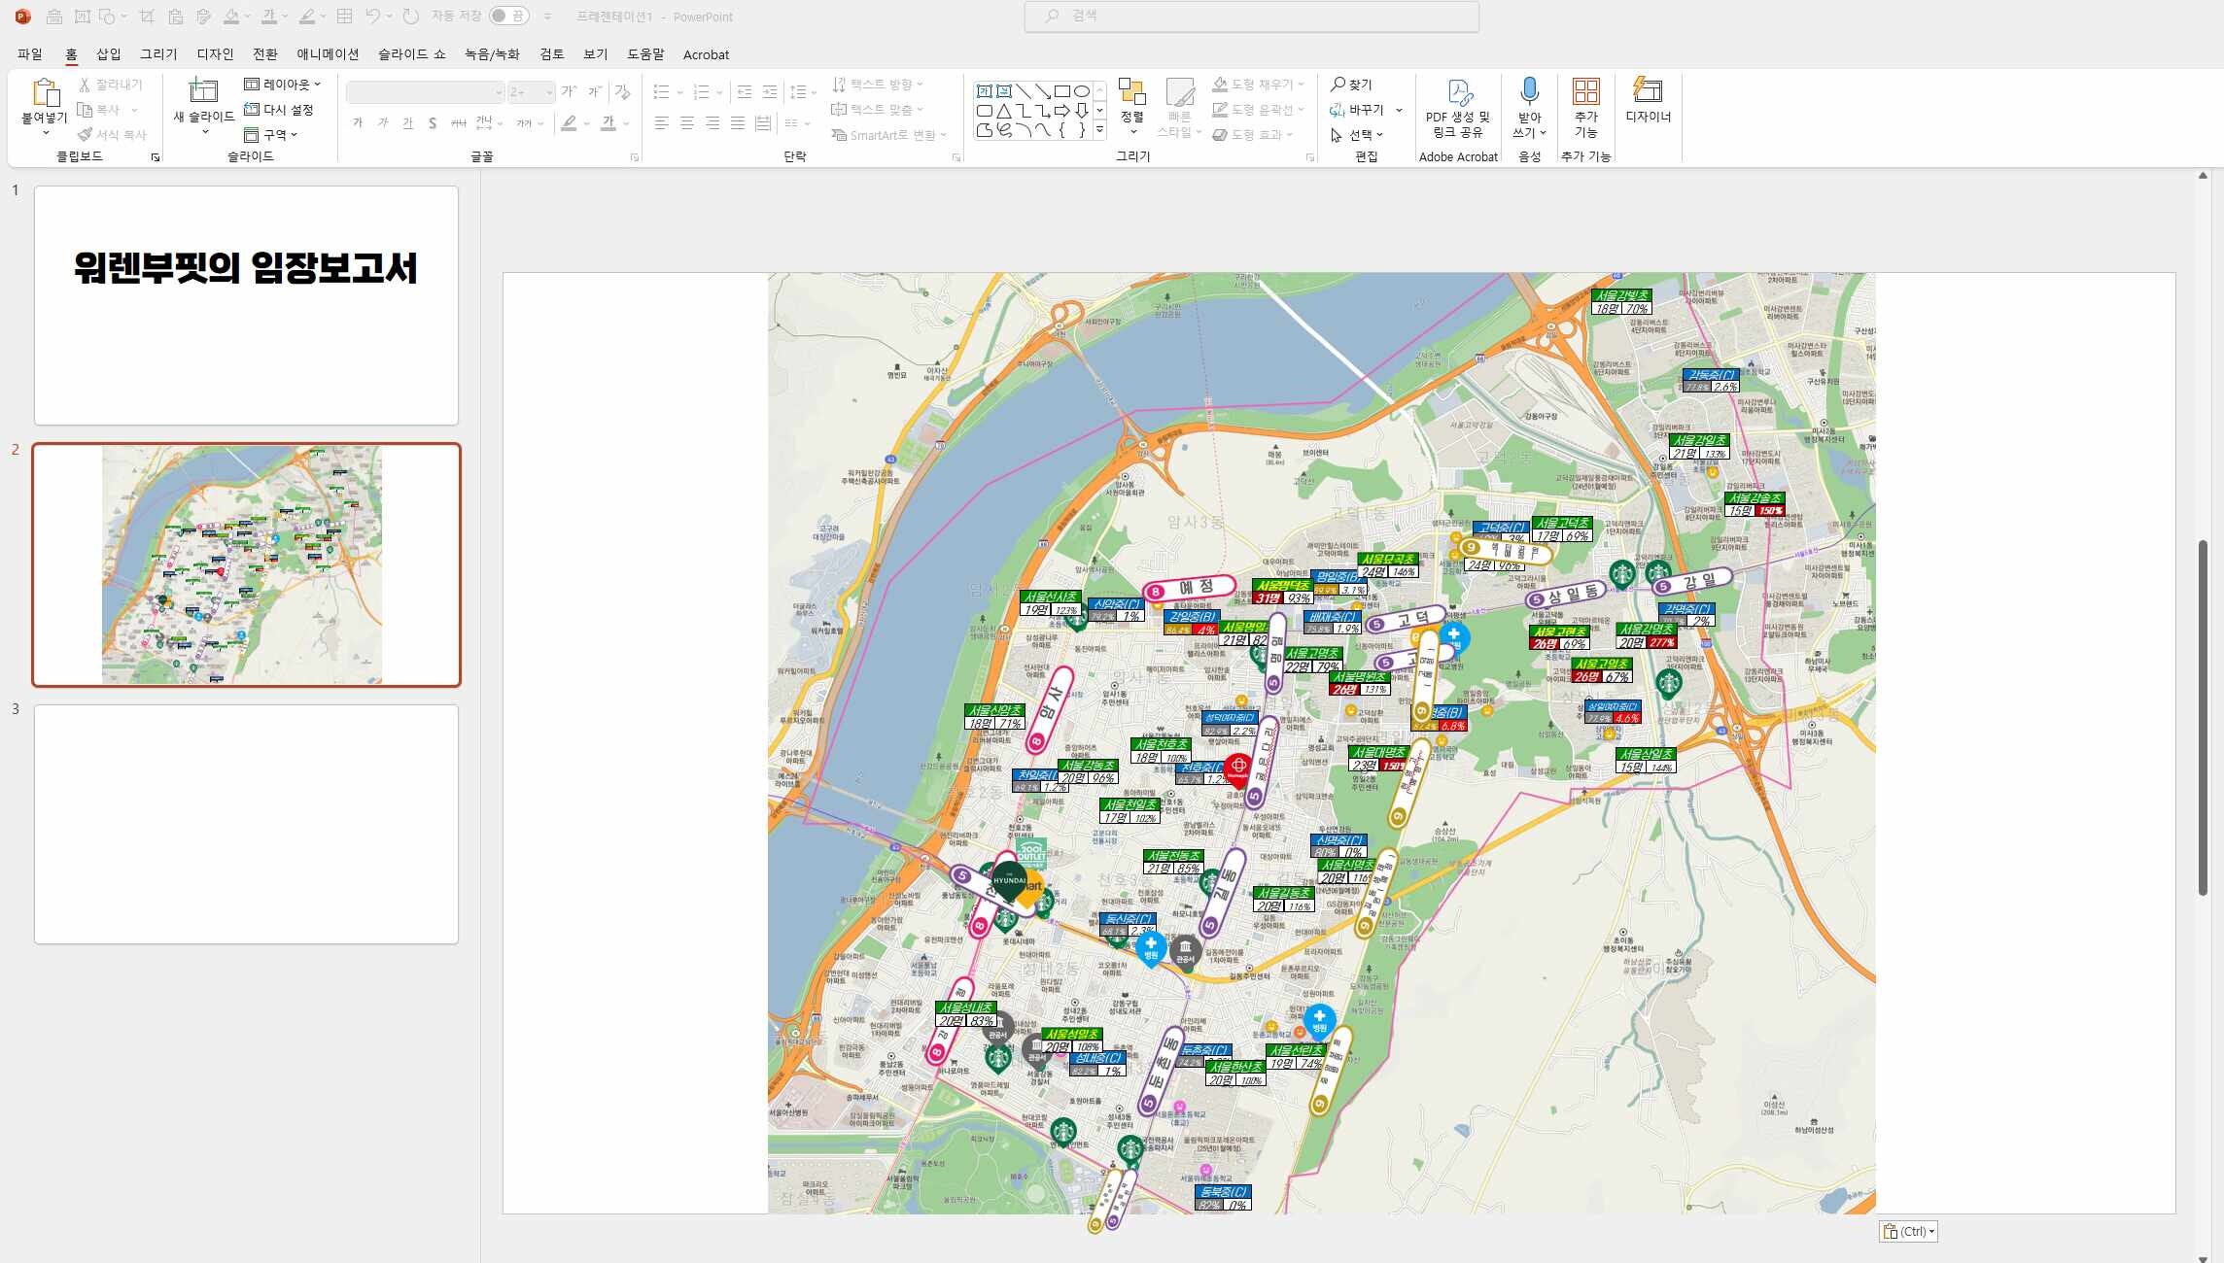Image resolution: width=2224 pixels, height=1263 pixels.
Task: Open 추가 기능 add-ins icon
Action: point(1585,92)
